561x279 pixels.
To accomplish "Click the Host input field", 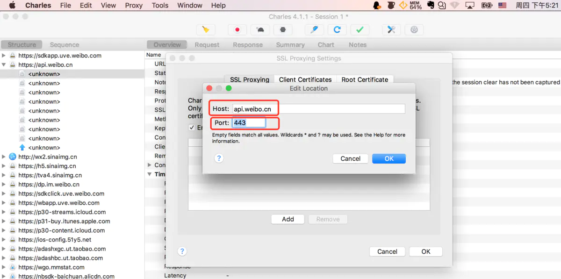I will point(318,109).
